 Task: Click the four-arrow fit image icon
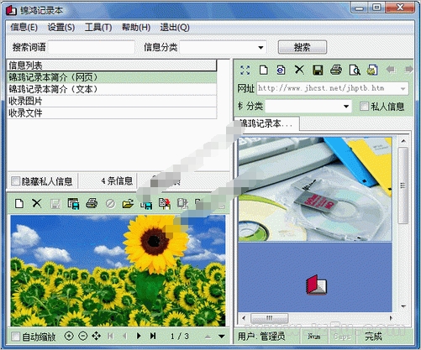point(97,336)
